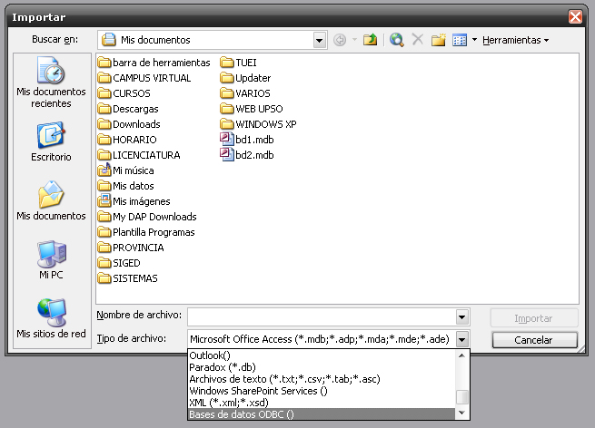
Task: Open Mi PC in places bar
Action: pyautogui.click(x=51, y=260)
